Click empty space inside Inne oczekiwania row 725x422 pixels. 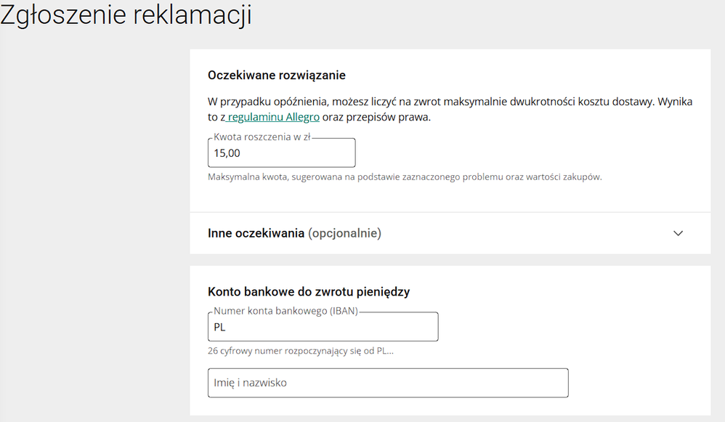(x=523, y=233)
